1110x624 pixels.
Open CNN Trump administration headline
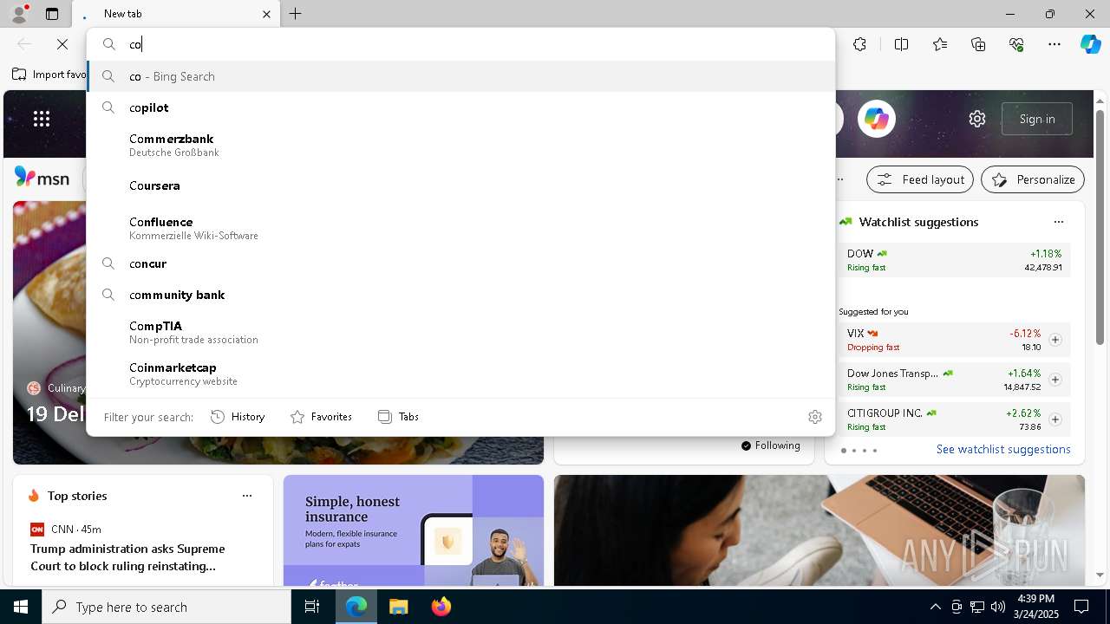coord(127,557)
